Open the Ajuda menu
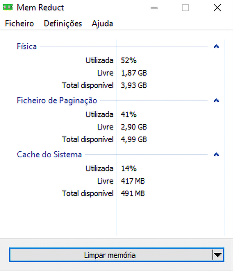This screenshot has width=233, height=271. click(x=102, y=23)
